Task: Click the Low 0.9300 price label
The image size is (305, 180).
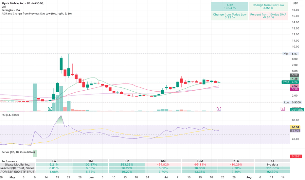Action: 293,102
